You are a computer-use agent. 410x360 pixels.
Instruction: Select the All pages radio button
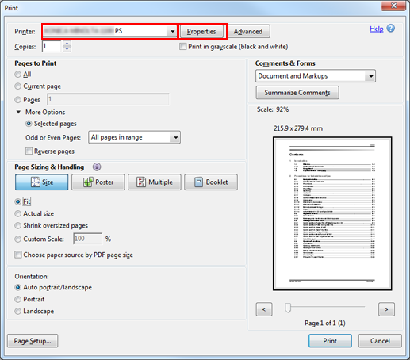17,75
